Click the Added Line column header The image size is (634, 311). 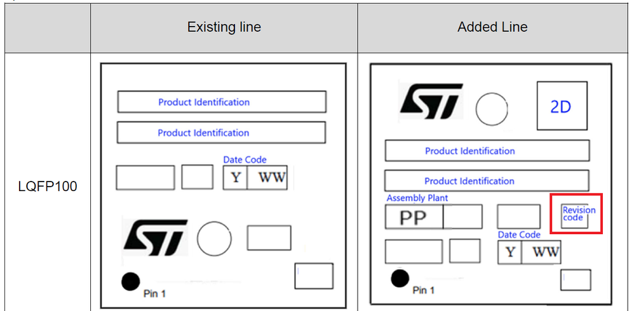(492, 27)
